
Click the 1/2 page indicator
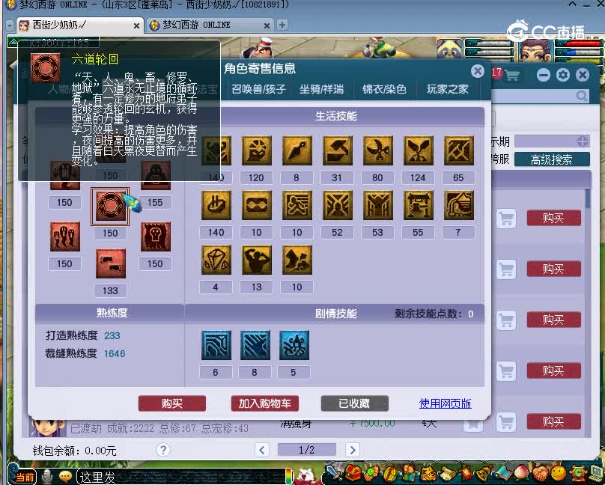pyautogui.click(x=307, y=450)
